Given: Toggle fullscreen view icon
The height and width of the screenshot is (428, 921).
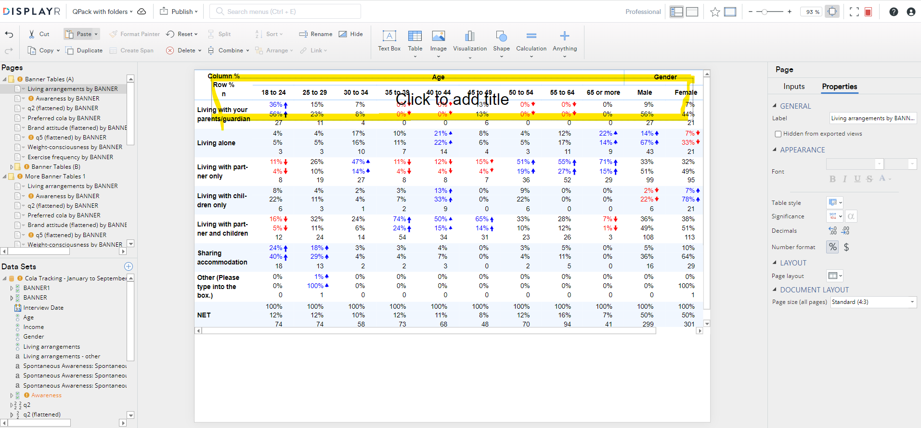Looking at the screenshot, I should click(854, 12).
